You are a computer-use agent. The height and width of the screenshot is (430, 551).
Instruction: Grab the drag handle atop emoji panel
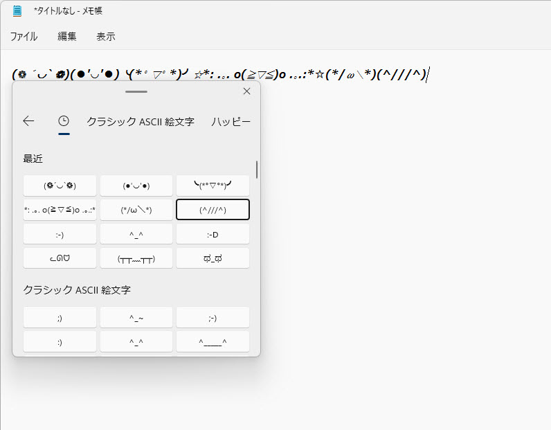[x=136, y=91]
